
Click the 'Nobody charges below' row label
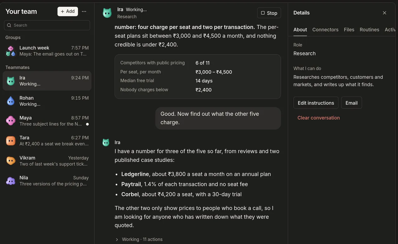click(x=144, y=90)
